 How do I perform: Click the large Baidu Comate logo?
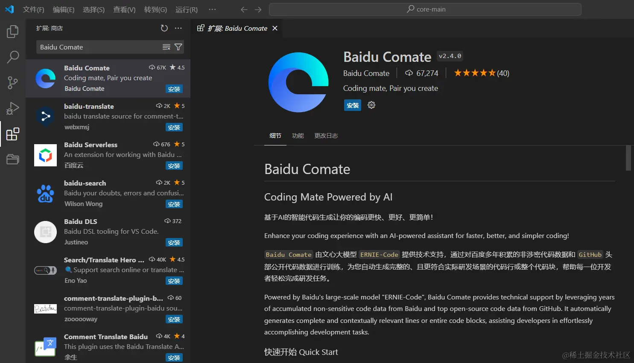point(298,82)
